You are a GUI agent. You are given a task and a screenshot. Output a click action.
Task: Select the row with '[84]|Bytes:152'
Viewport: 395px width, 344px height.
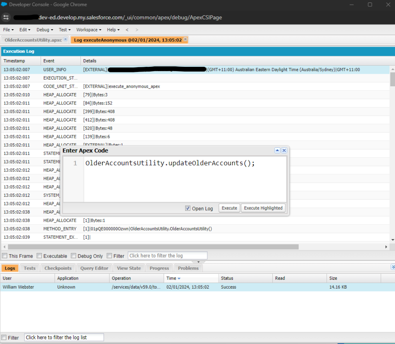(195, 103)
